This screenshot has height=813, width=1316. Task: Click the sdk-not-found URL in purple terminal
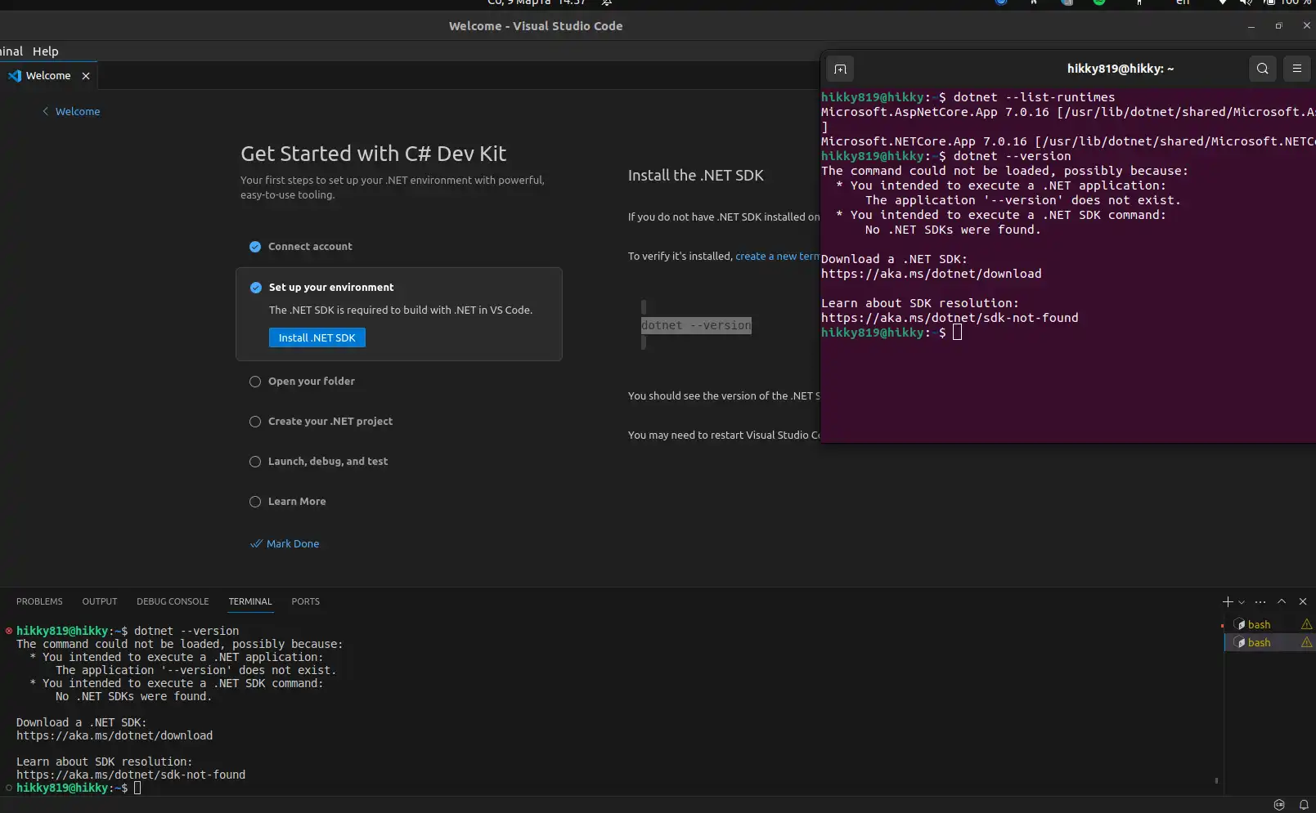pos(950,318)
